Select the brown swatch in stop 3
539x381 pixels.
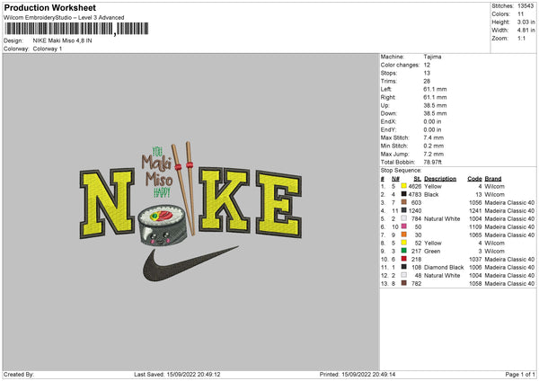click(x=404, y=202)
